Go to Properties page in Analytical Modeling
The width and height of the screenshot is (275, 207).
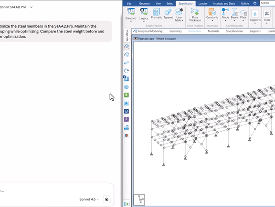click(x=195, y=31)
